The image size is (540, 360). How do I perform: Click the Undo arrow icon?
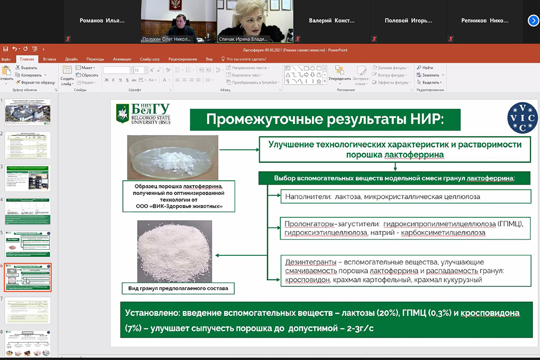[15, 49]
